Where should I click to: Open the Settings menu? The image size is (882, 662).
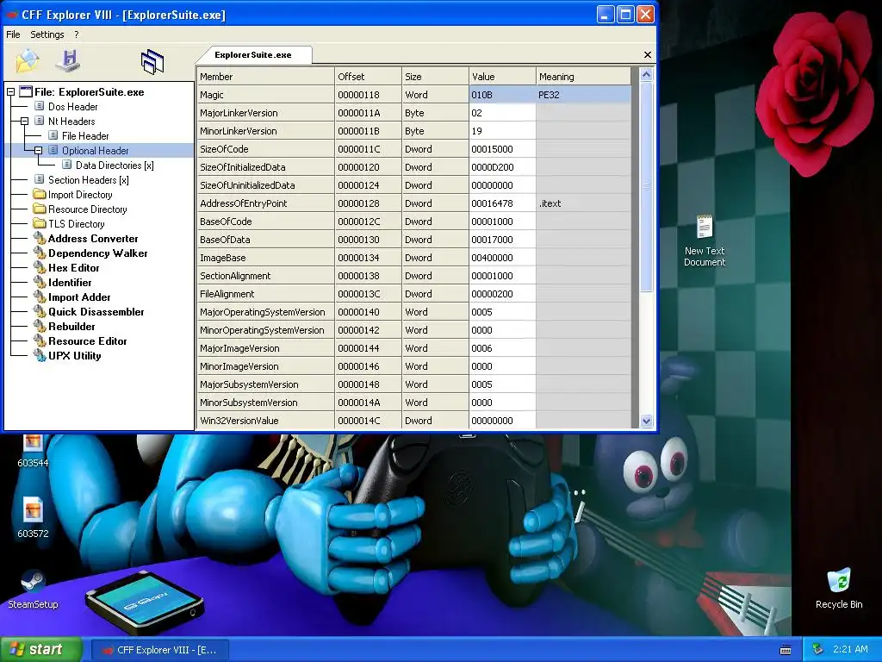(47, 34)
